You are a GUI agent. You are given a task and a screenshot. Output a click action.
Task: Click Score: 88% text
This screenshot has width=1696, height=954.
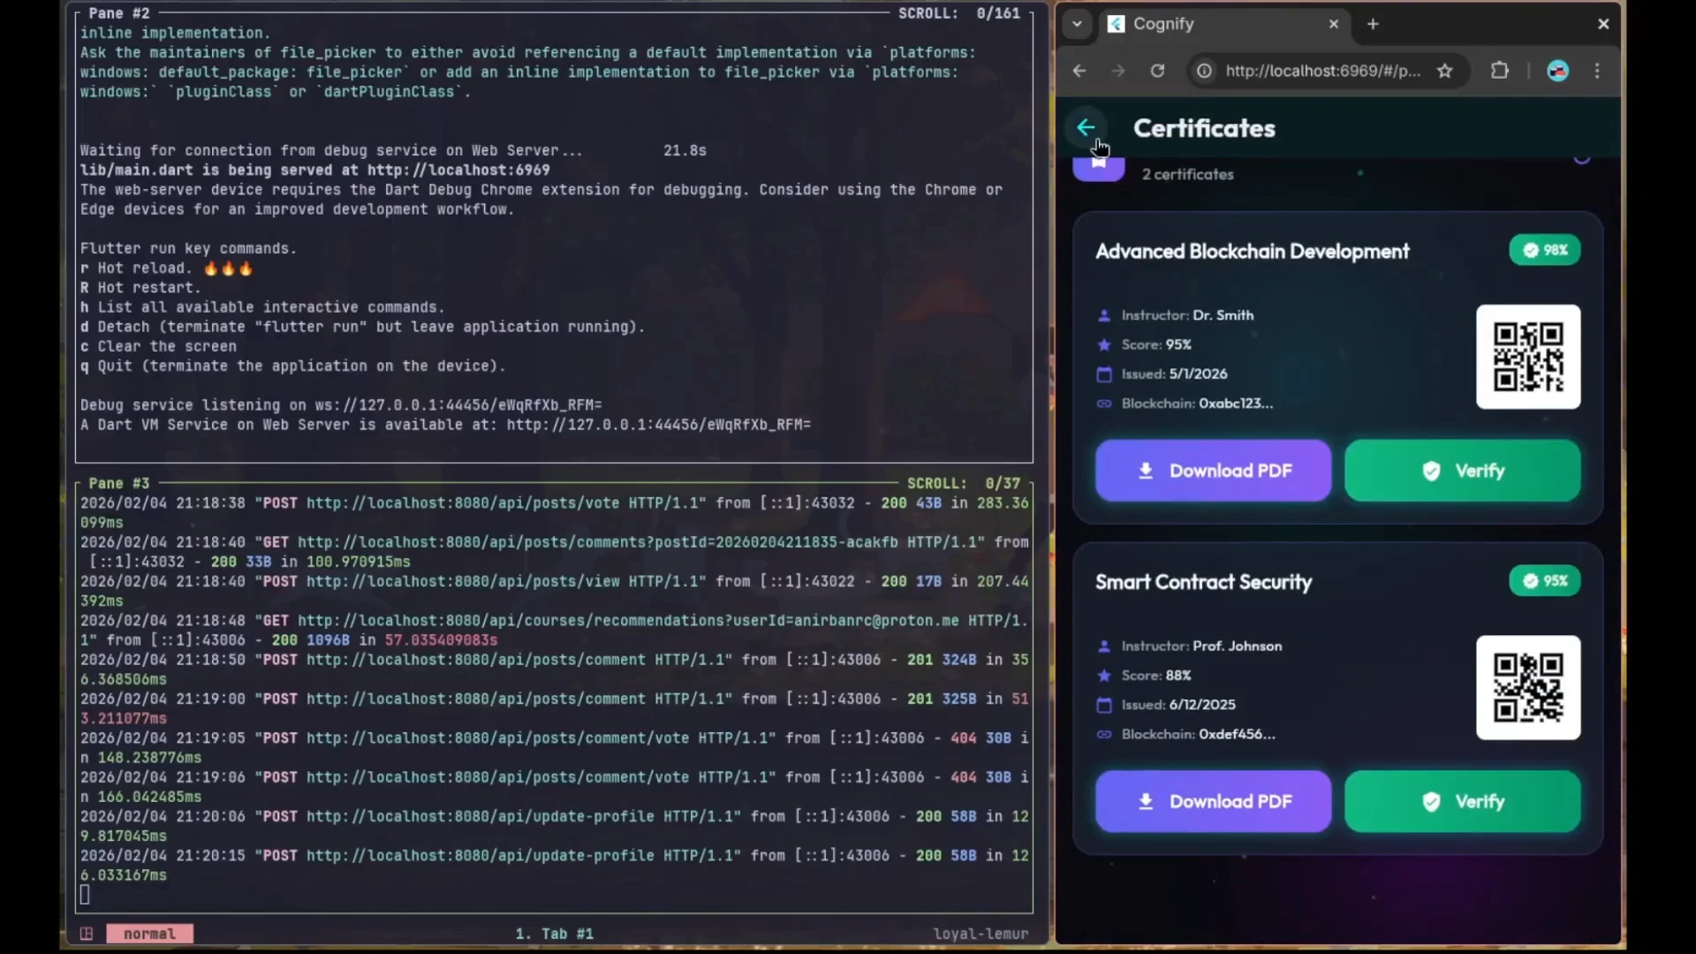click(x=1156, y=676)
